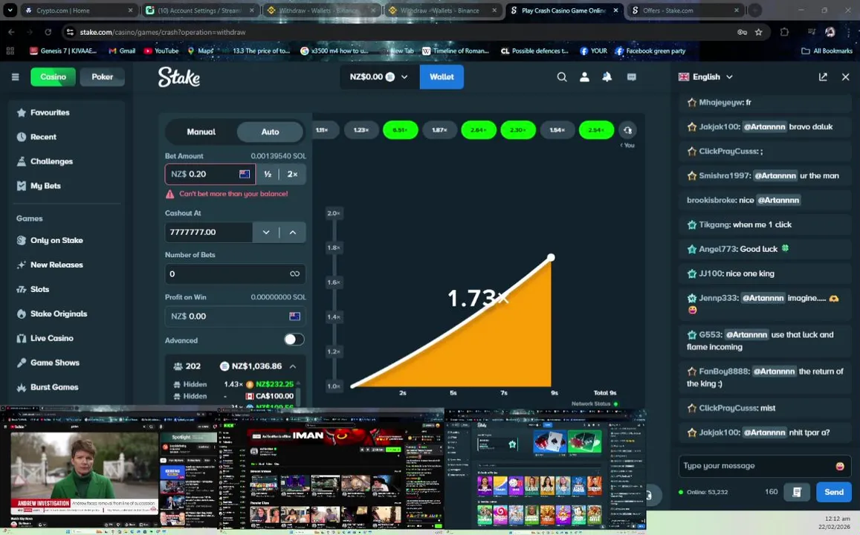
Task: Open Favourites in the sidebar
Action: [x=49, y=112]
